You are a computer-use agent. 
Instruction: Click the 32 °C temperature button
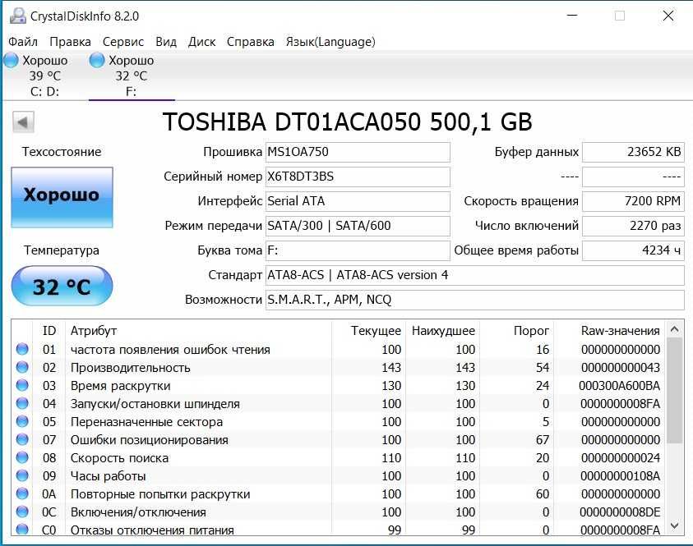click(x=62, y=286)
